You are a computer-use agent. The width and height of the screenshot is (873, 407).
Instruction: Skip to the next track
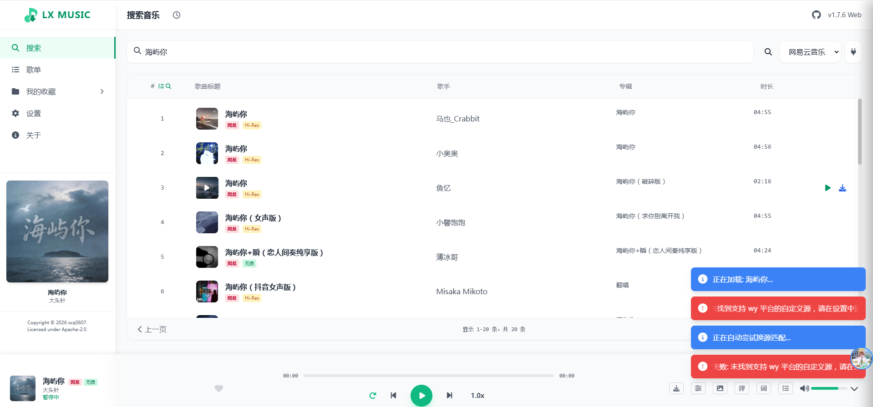click(449, 396)
